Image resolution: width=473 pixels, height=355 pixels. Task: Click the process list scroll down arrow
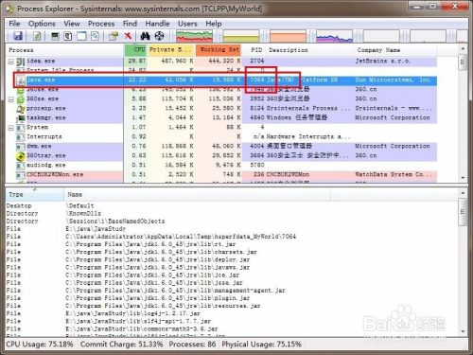(x=463, y=178)
